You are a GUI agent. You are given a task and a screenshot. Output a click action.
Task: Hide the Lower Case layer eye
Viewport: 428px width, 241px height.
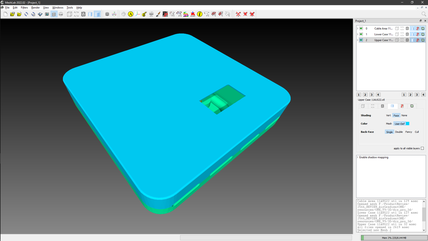361,34
